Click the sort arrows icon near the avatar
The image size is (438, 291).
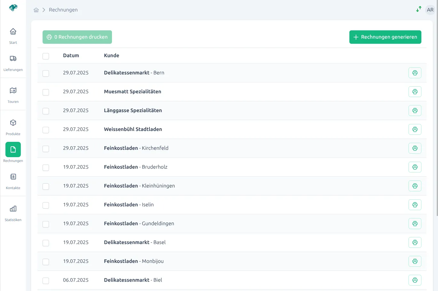(x=418, y=9)
